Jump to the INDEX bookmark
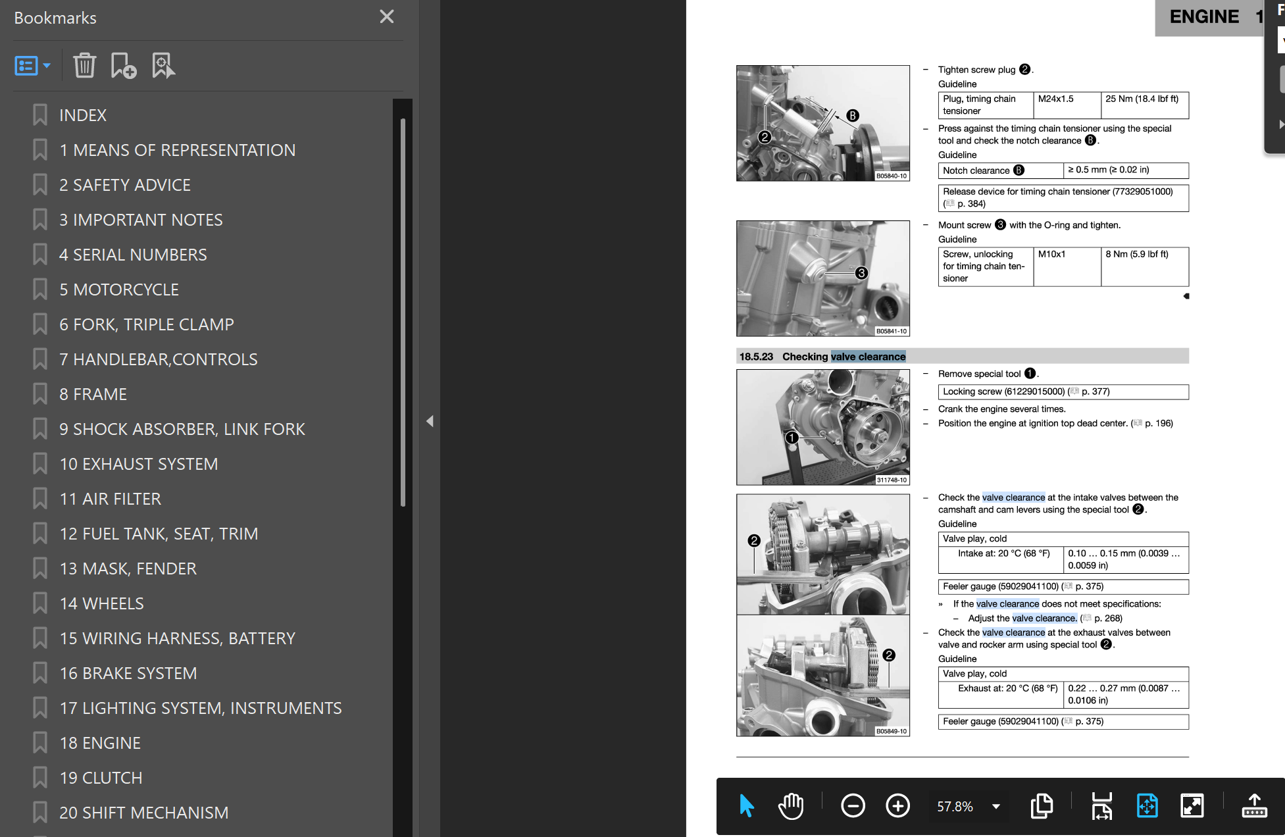This screenshot has width=1285, height=837. click(83, 115)
